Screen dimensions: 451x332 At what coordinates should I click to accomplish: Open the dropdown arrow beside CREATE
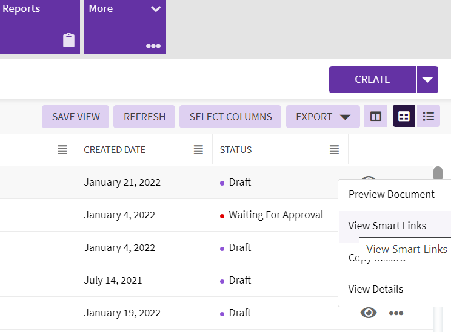point(427,80)
